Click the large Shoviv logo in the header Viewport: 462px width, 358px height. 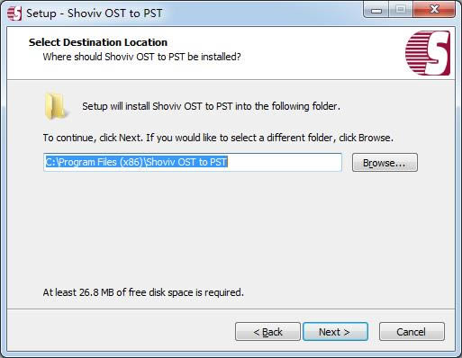click(428, 53)
